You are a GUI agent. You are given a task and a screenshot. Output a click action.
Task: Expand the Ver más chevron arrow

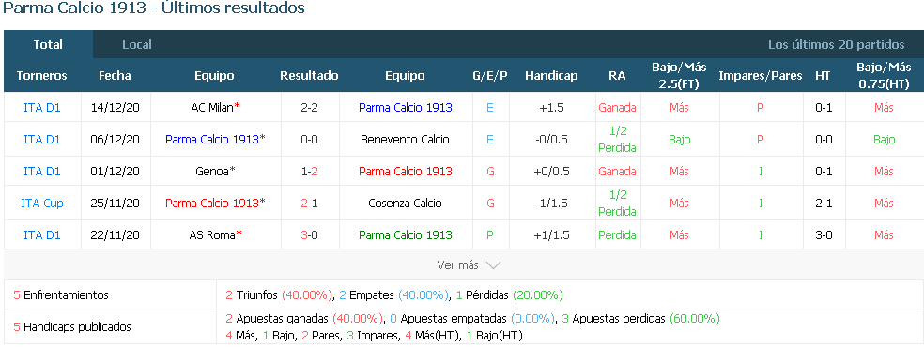pyautogui.click(x=493, y=265)
